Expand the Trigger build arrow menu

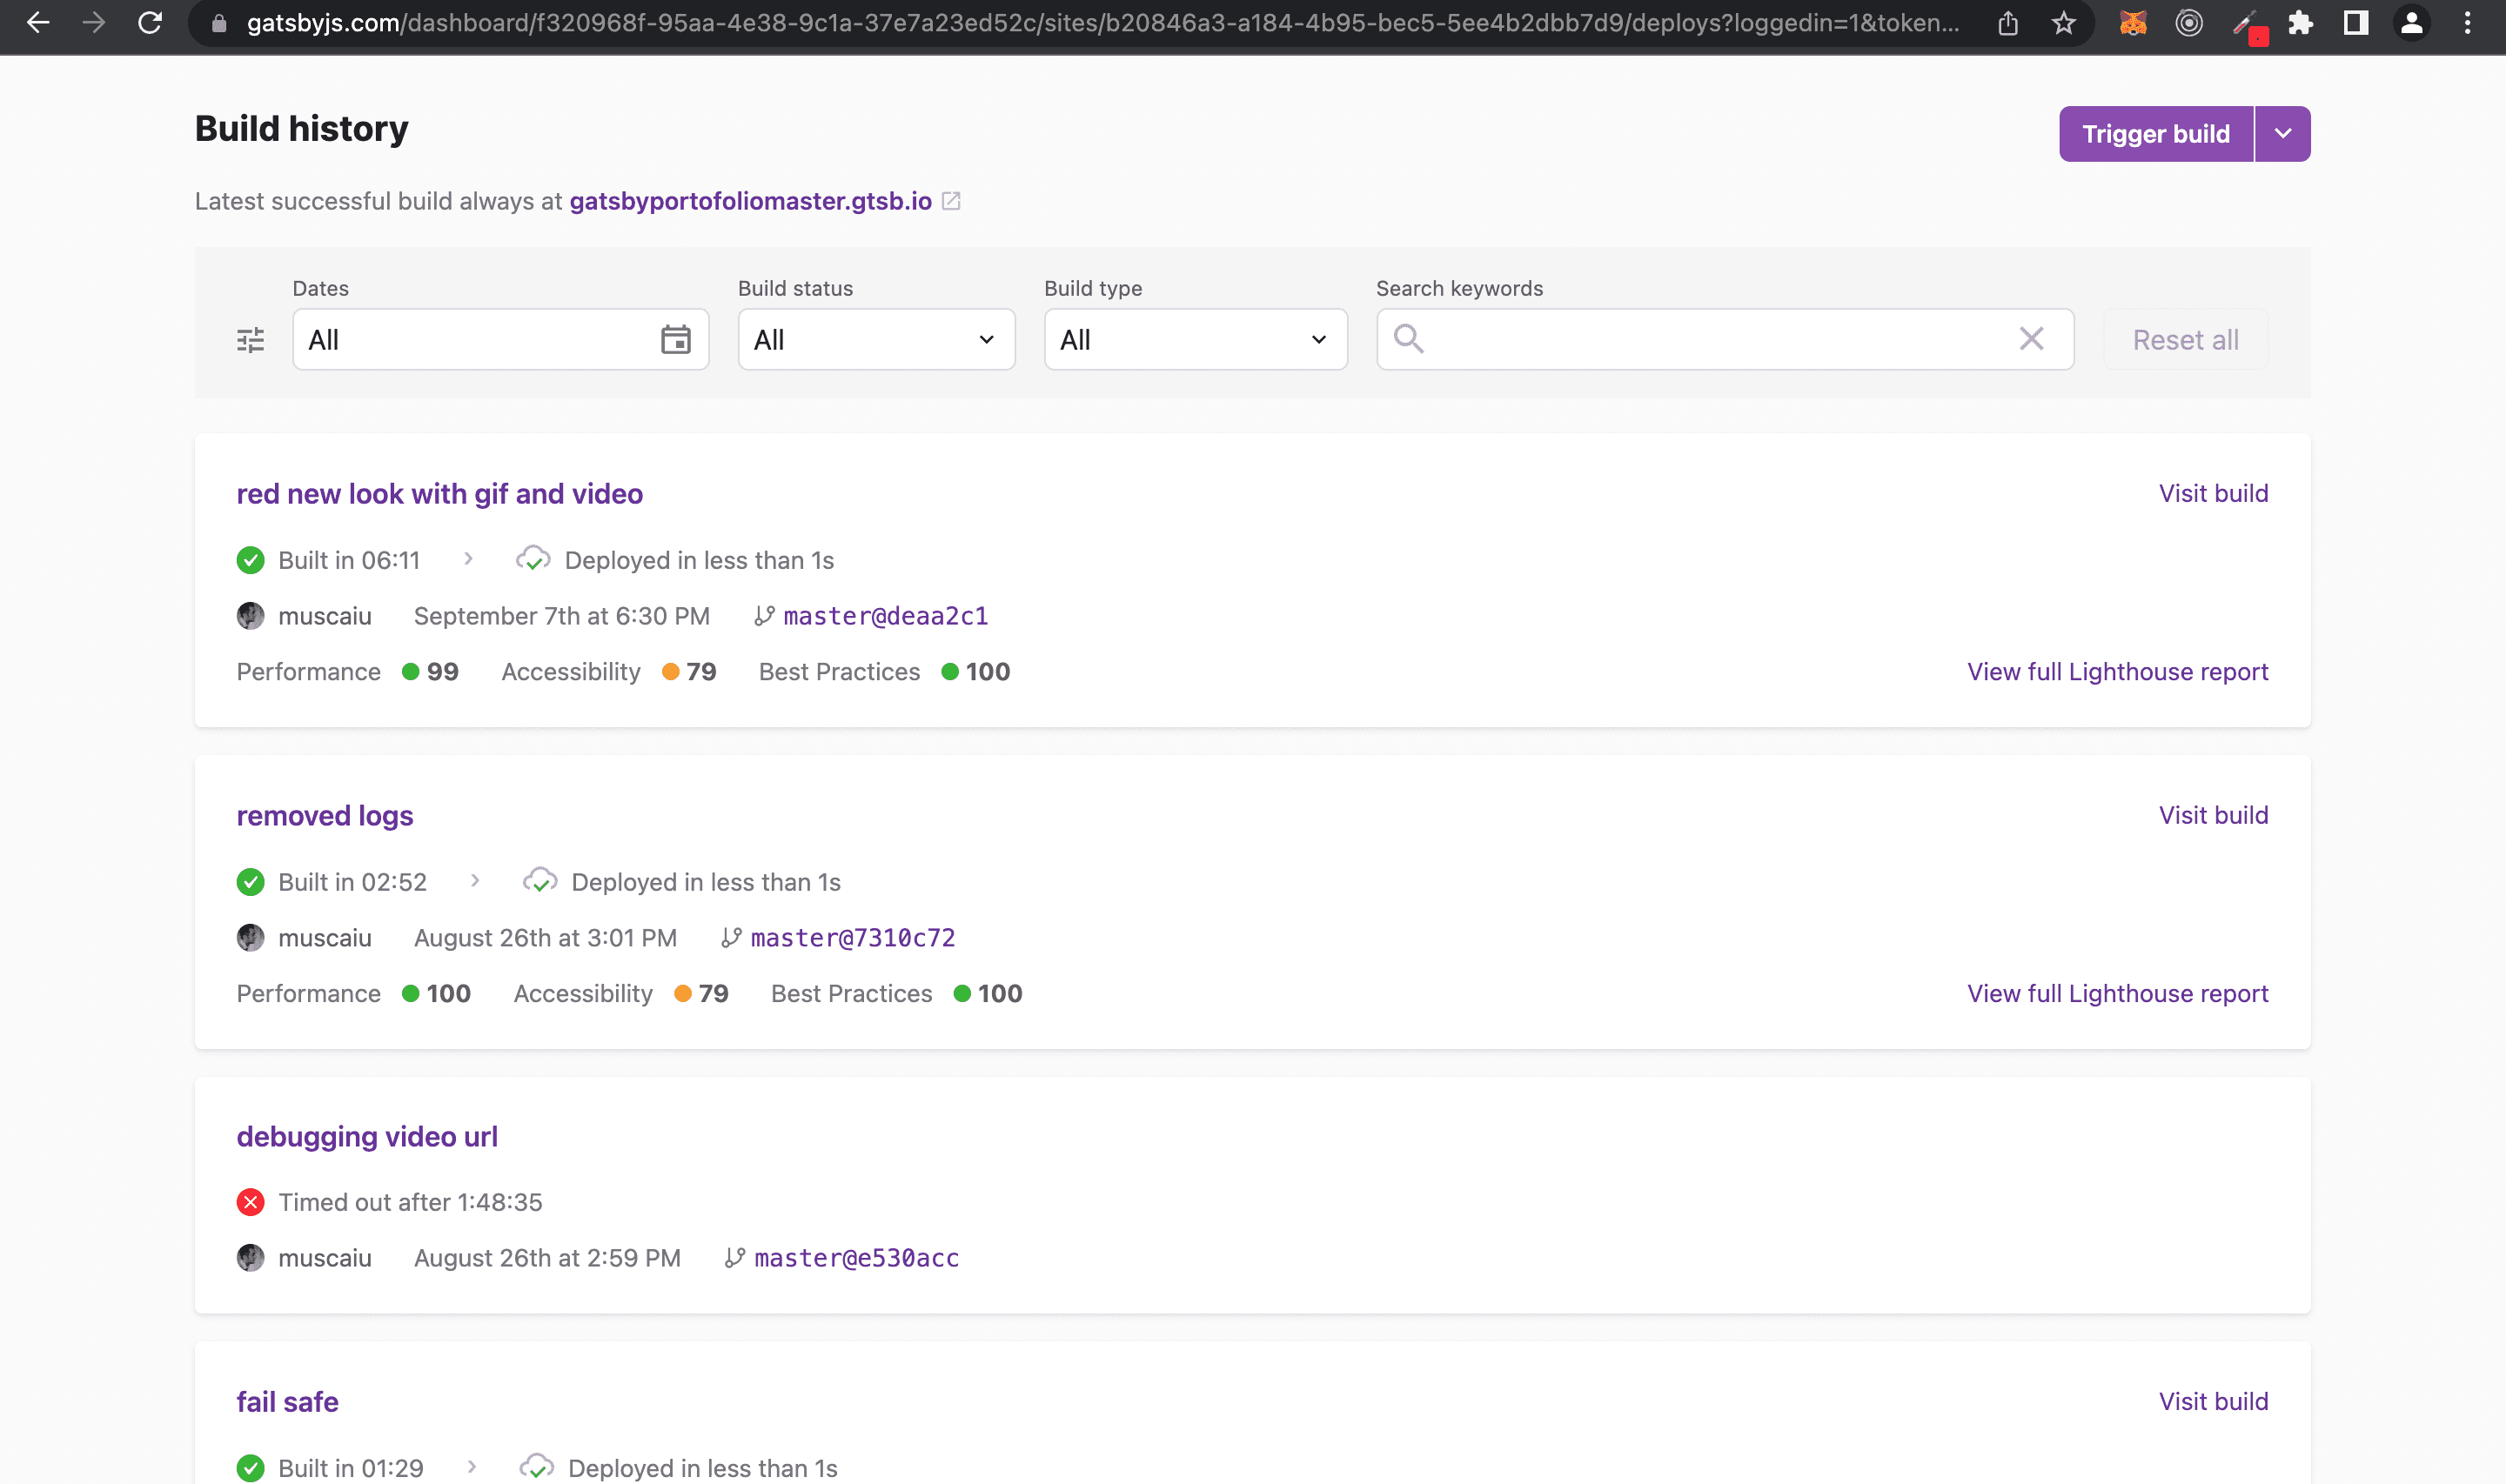2283,134
